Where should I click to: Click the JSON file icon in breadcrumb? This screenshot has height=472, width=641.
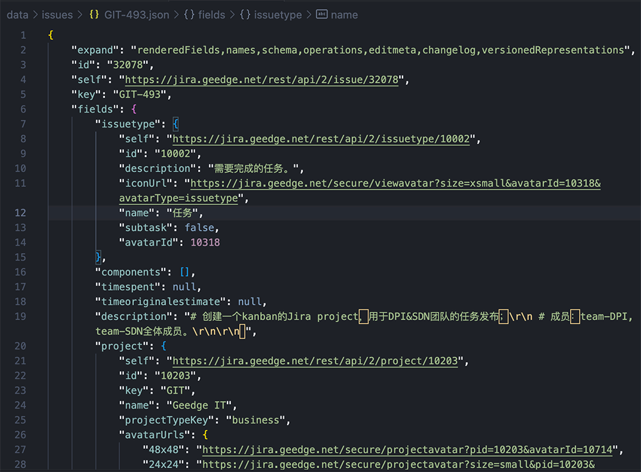tap(94, 15)
